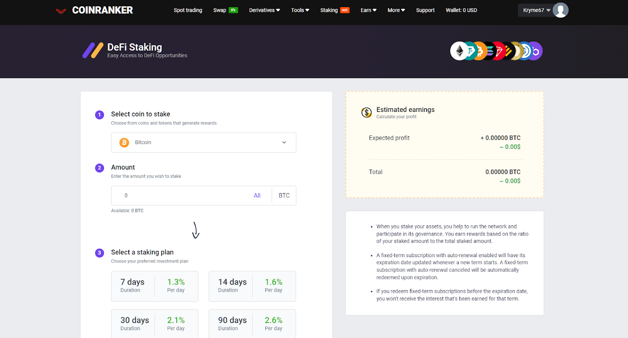Click the red Tron coin icon
Screen dimensions: 628x338
pos(499,51)
